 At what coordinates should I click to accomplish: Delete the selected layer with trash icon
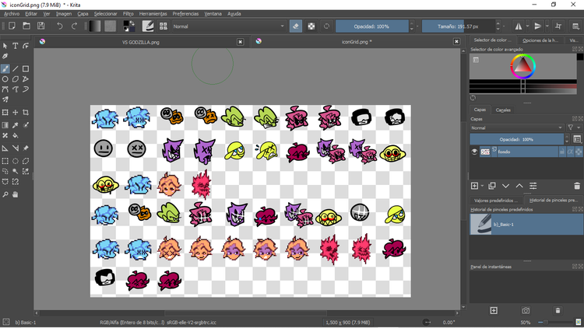click(577, 186)
